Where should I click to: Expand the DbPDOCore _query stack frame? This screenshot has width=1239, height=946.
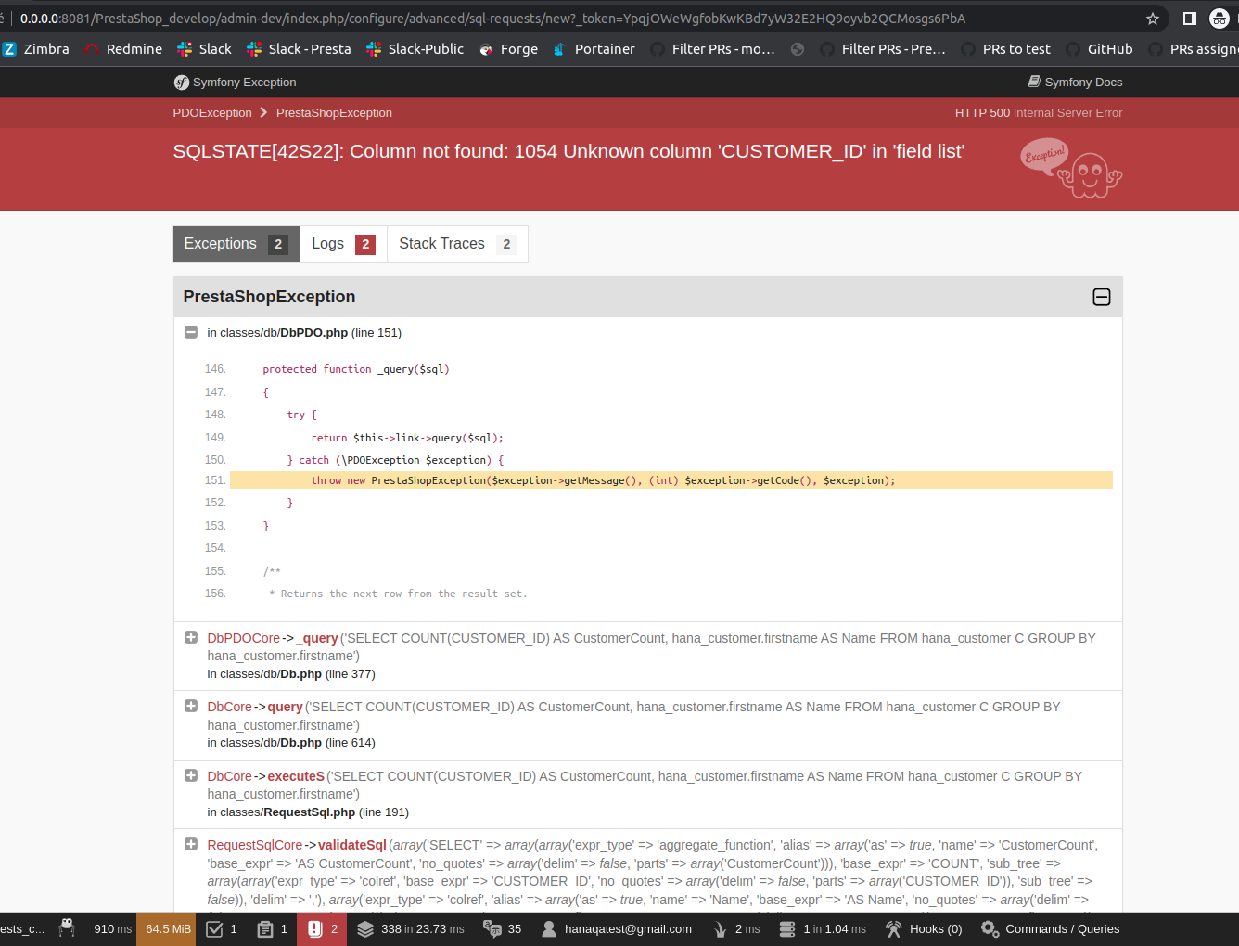point(190,637)
